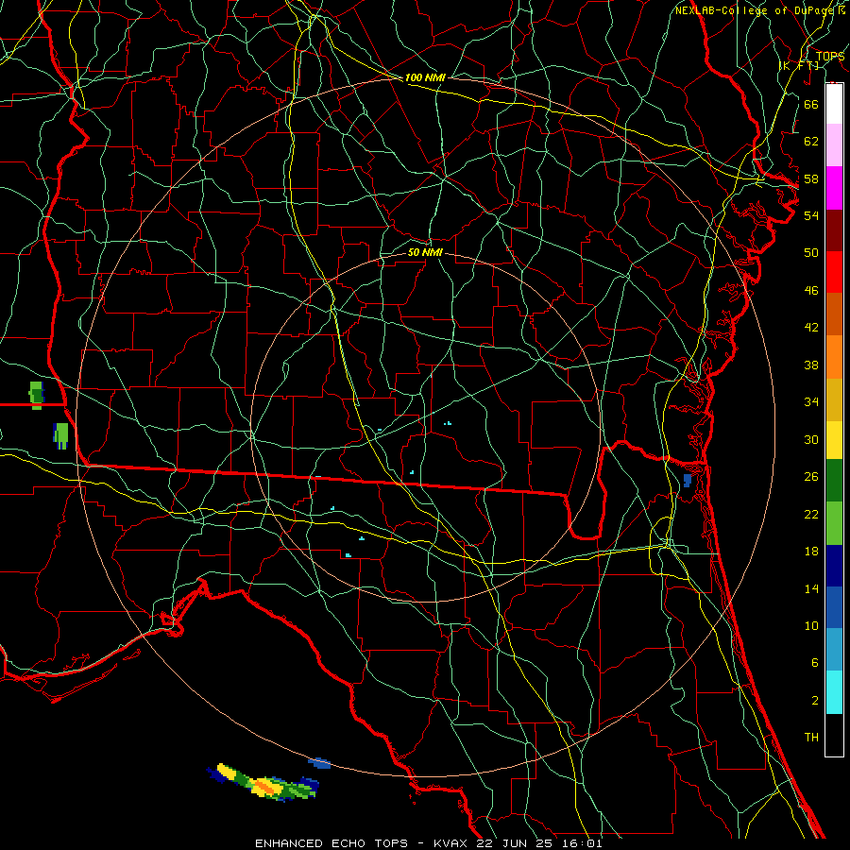
Task: Click the light pink swatch beside 62
Action: pyautogui.click(x=834, y=145)
